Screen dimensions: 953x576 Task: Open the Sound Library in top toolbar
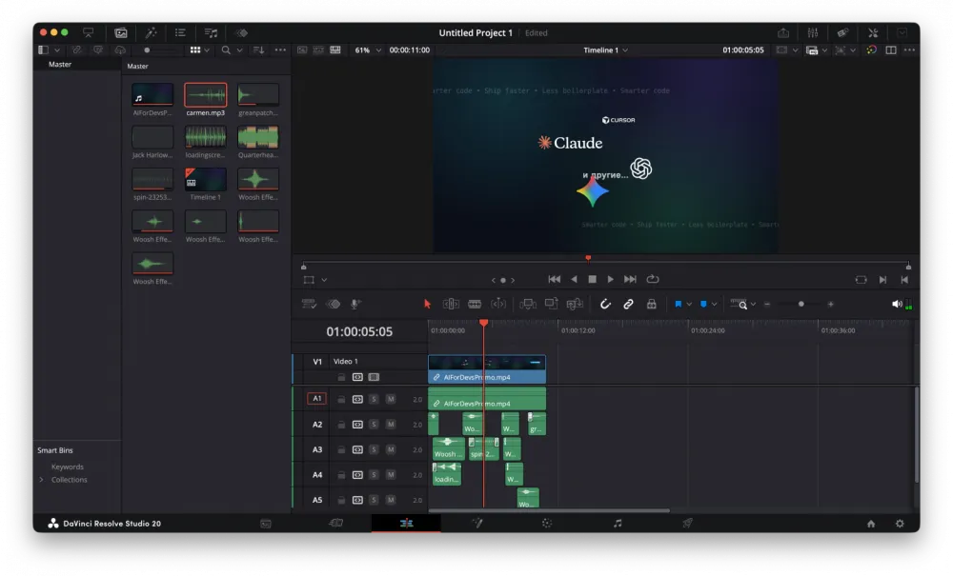[x=211, y=32]
